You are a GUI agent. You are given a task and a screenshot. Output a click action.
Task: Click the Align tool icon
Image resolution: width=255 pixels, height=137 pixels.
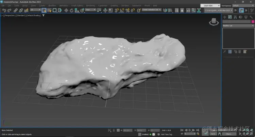click(x=170, y=11)
